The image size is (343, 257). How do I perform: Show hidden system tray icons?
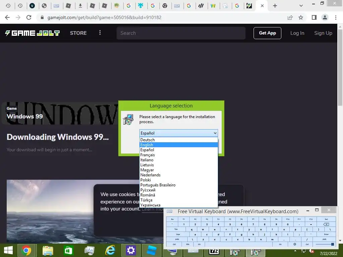295,251
